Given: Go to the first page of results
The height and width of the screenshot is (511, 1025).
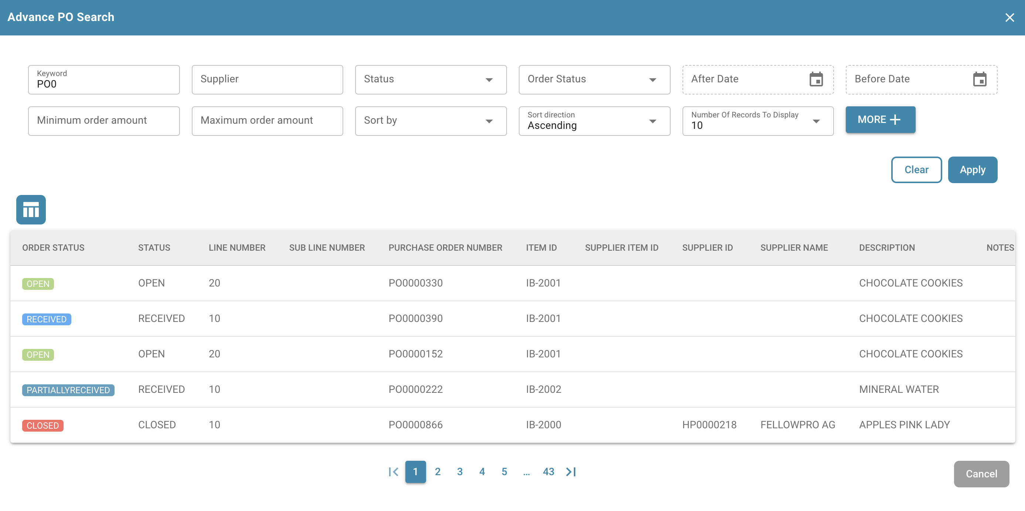Looking at the screenshot, I should (x=393, y=471).
